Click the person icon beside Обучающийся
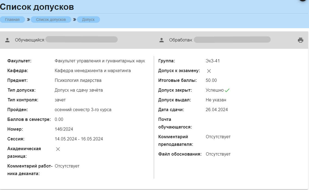This screenshot has height=190, width=309. coord(7,40)
